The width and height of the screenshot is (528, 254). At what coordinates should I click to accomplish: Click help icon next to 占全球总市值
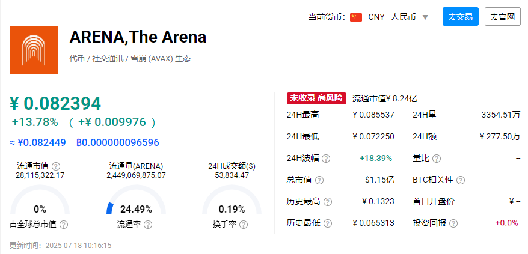(x=64, y=225)
